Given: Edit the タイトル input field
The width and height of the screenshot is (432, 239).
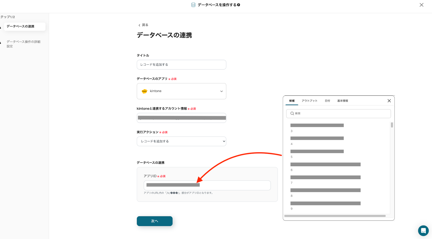Looking at the screenshot, I should pos(181,65).
